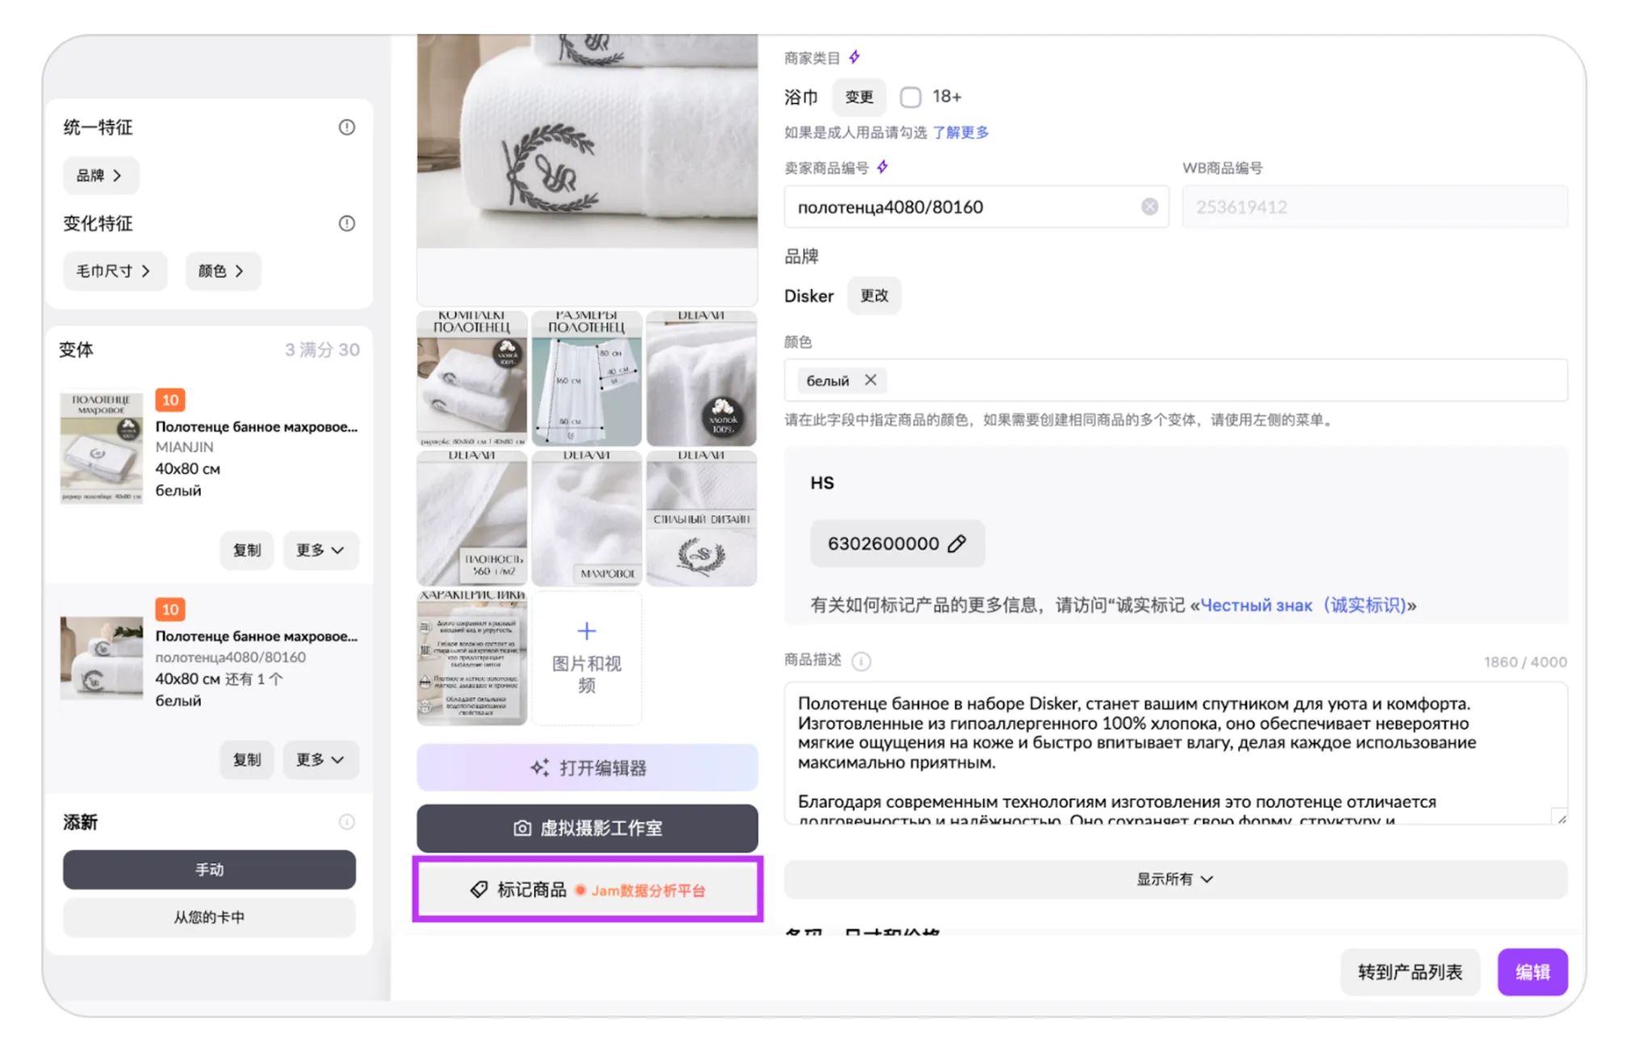Open the 颜色 variation chip
This screenshot has height=1052, width=1629.
click(x=222, y=271)
